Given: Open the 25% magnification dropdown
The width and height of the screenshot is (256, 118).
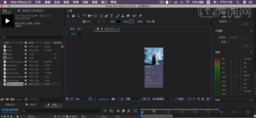Looking at the screenshot, I should 81,99.
